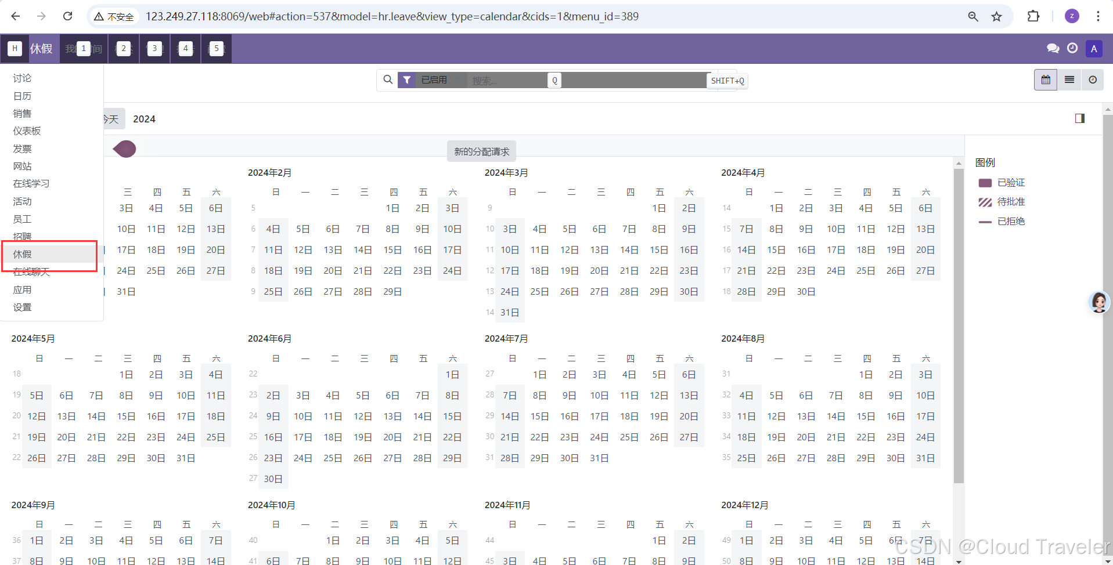Toggle the 已拒绝 legend label

click(1011, 222)
